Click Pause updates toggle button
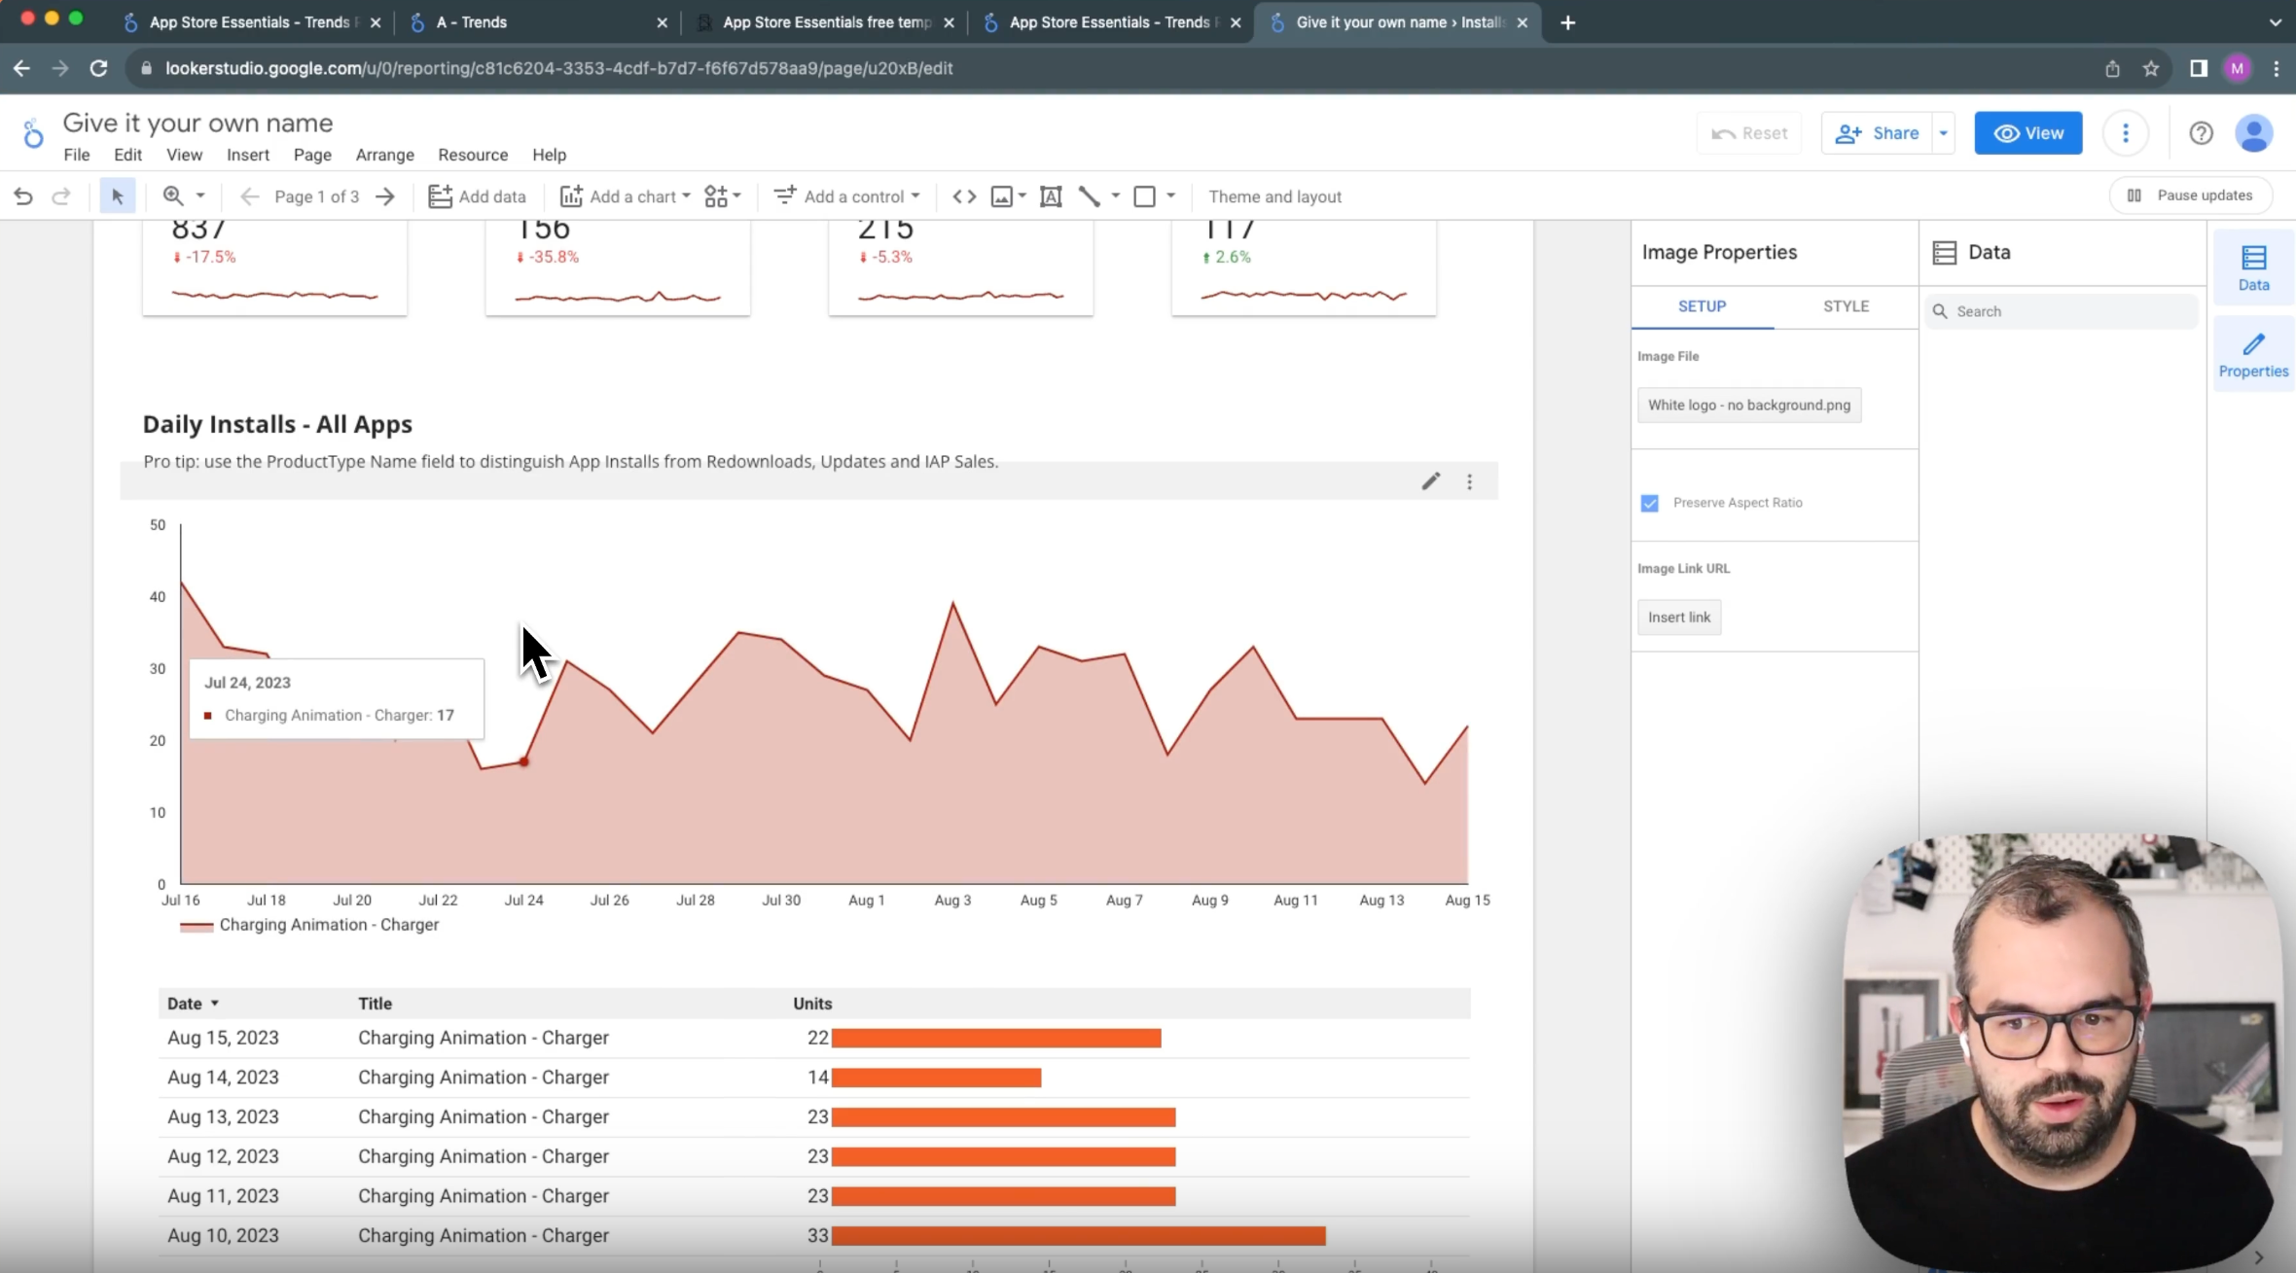The width and height of the screenshot is (2296, 1273). click(2191, 195)
